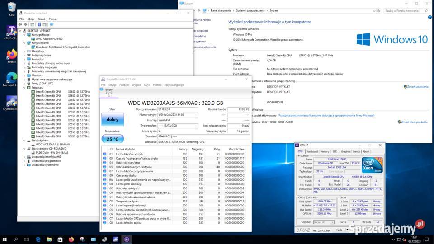The image size is (434, 244).
Task: Open the address bar history dropdown in System window
Action: tap(374, 11)
